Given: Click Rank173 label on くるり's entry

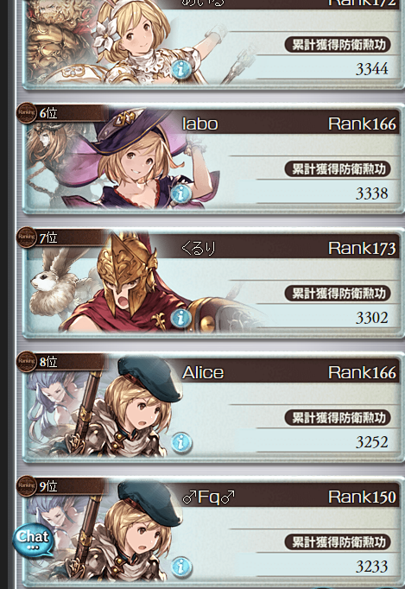Looking at the screenshot, I should pyautogui.click(x=362, y=249).
